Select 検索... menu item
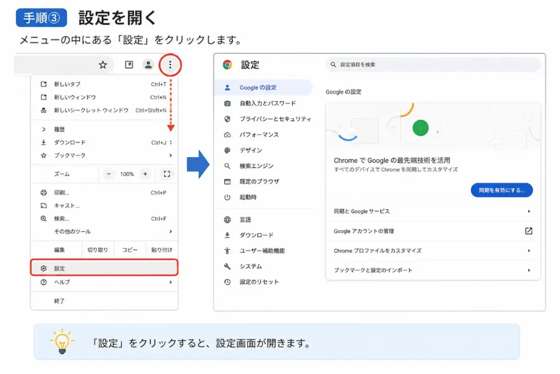The width and height of the screenshot is (560, 374). point(104,218)
